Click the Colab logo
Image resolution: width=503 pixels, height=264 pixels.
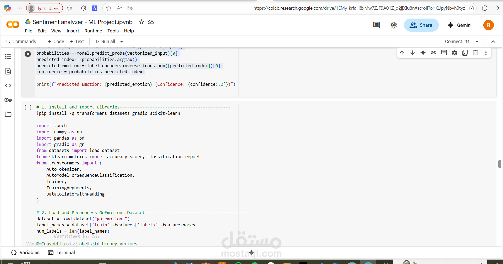pyautogui.click(x=13, y=25)
